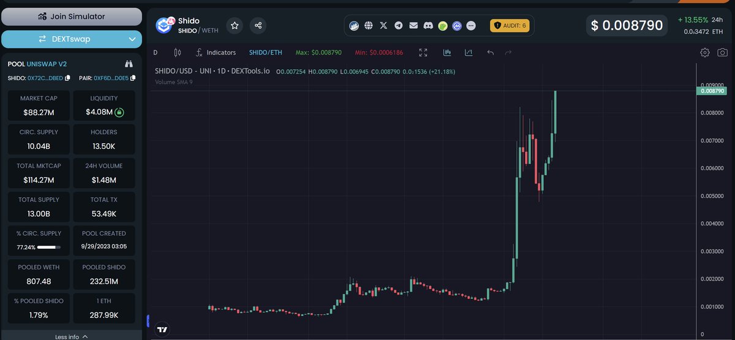Copy the SHIDO contract address
735x340 pixels.
(68, 78)
